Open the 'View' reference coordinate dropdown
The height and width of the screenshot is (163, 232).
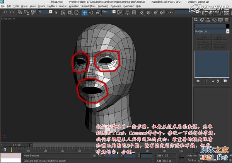coord(108,12)
